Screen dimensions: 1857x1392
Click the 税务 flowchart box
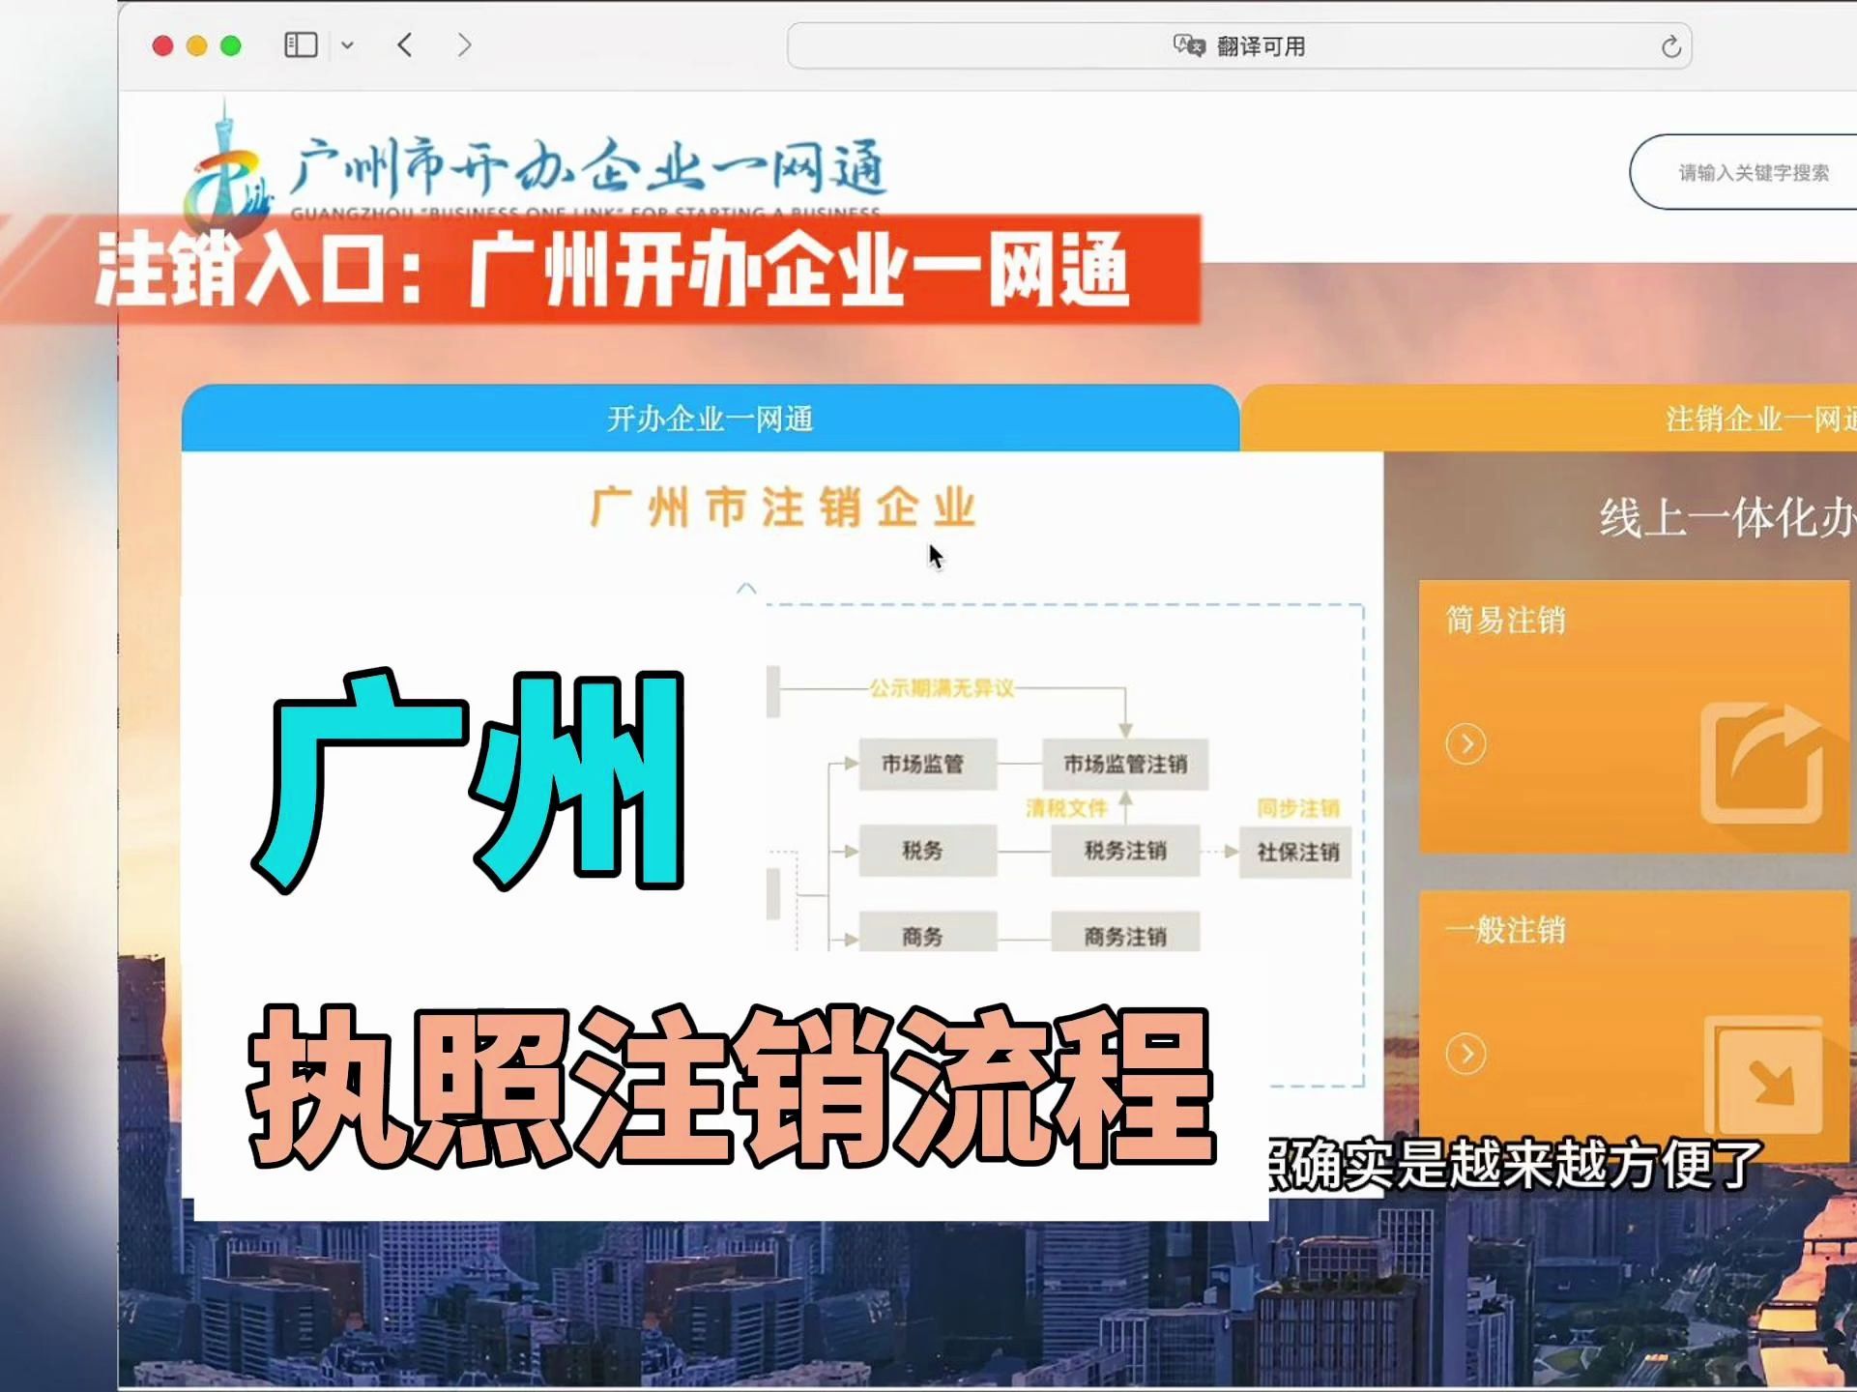(927, 851)
